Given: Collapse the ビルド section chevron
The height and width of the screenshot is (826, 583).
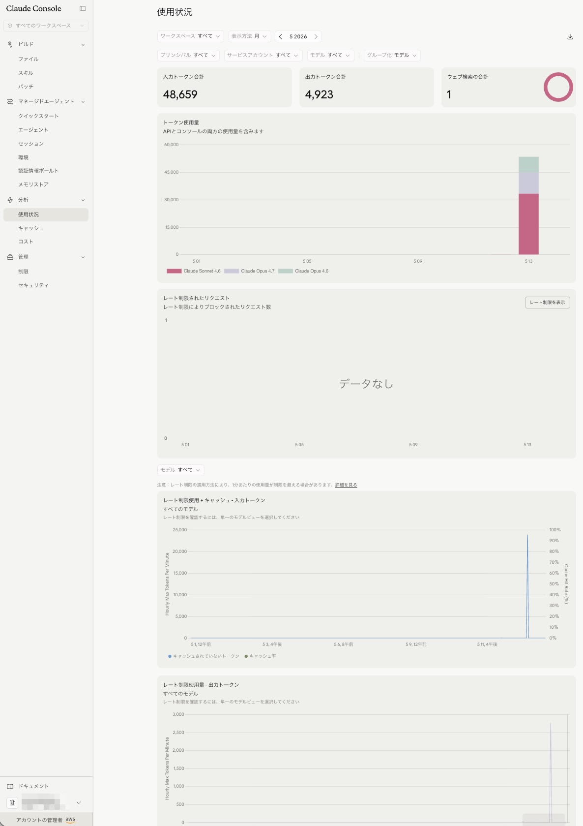Looking at the screenshot, I should pyautogui.click(x=83, y=44).
